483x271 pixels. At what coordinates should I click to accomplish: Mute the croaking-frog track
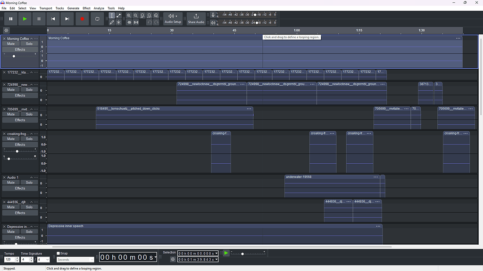tap(10, 138)
